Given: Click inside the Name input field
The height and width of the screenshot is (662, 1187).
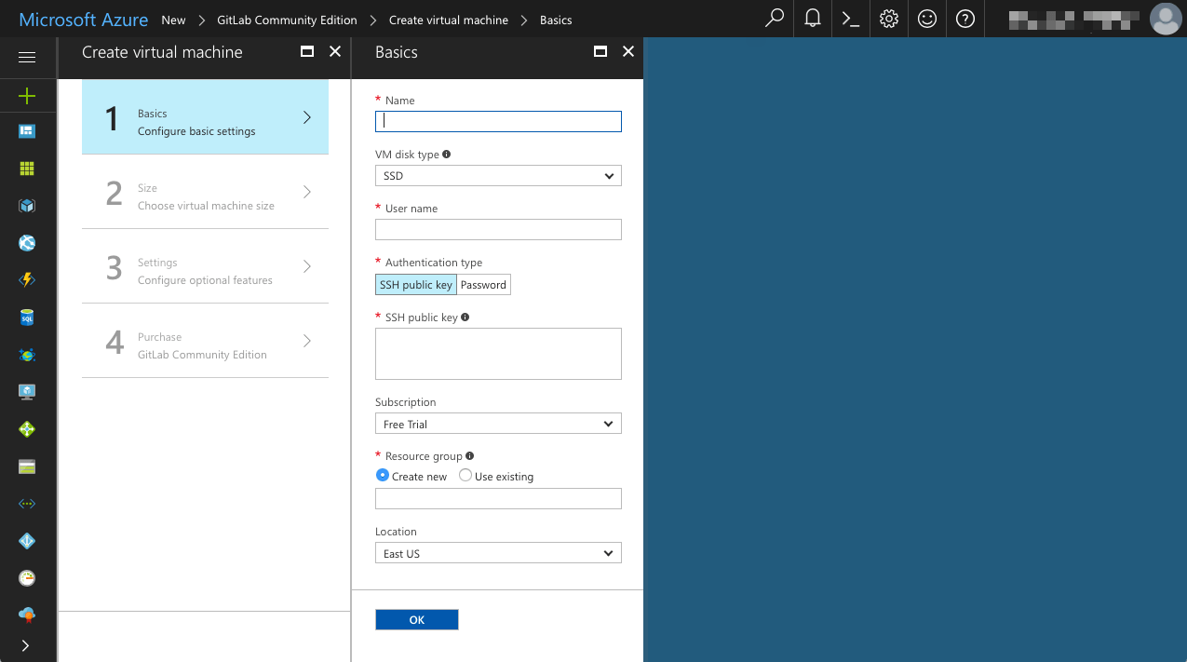Looking at the screenshot, I should click(497, 121).
